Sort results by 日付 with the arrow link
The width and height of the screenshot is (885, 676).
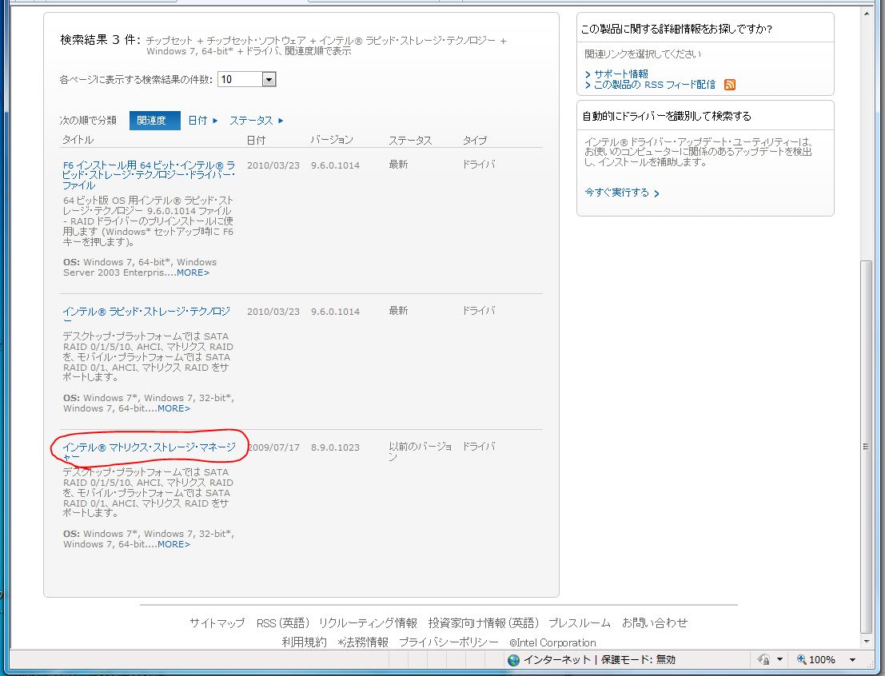202,120
